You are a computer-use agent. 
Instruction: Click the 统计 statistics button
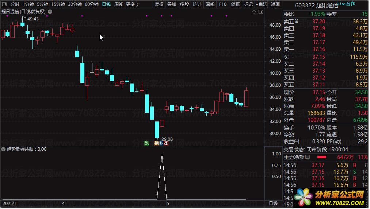[x=197, y=4]
